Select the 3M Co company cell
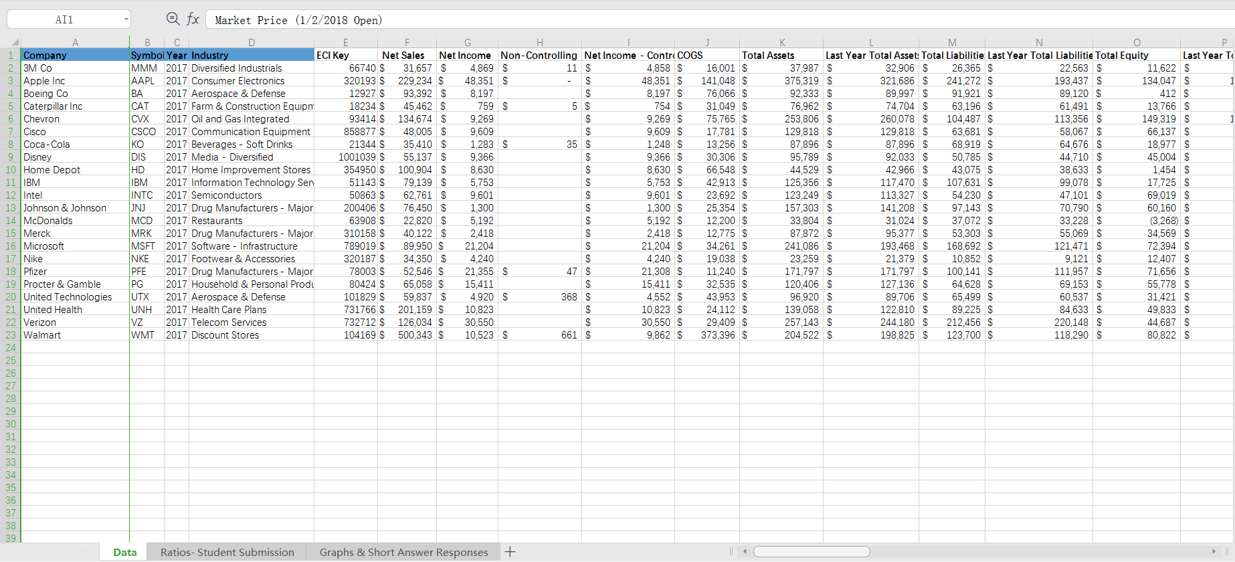Screen dimensions: 1235x562 point(75,68)
